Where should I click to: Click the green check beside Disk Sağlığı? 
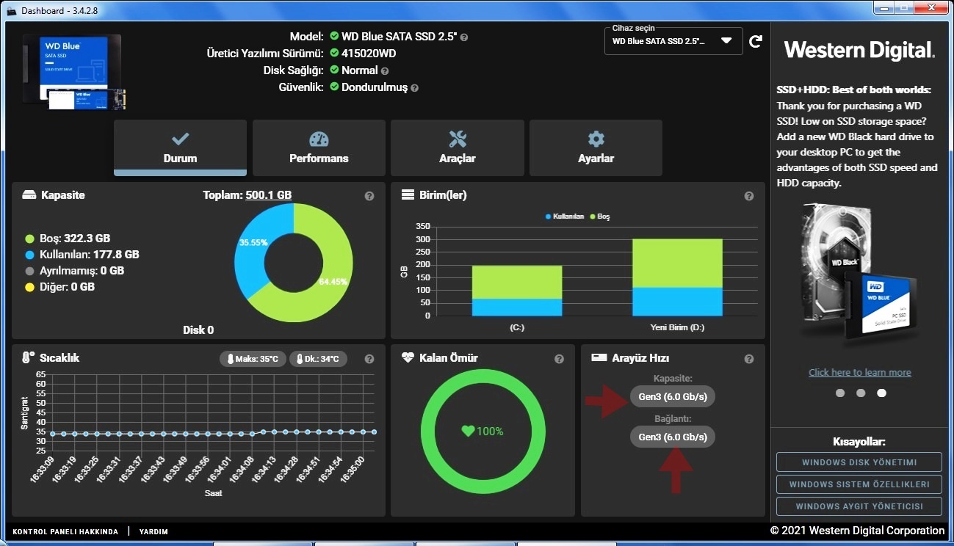(x=334, y=70)
